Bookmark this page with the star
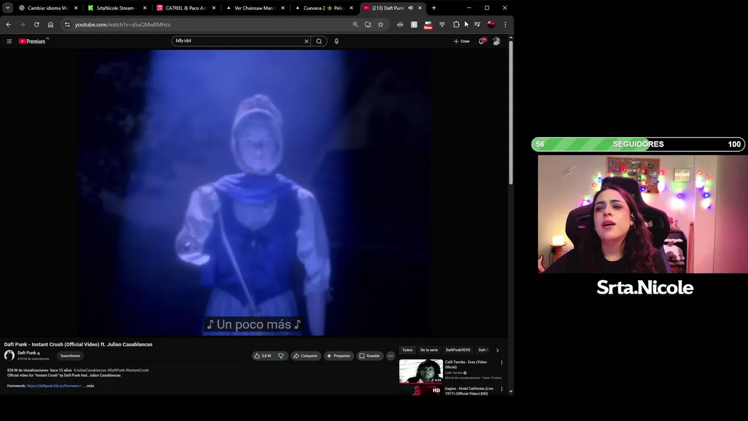This screenshot has width=748, height=421. click(x=380, y=25)
